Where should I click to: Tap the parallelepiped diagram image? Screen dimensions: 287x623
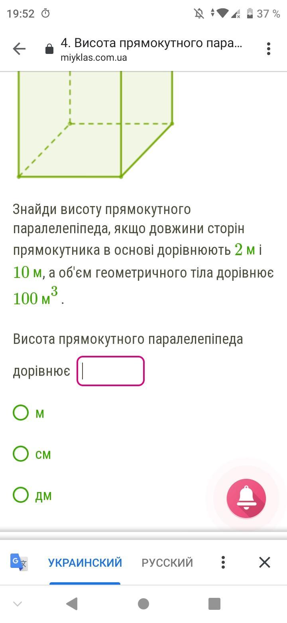tap(96, 125)
